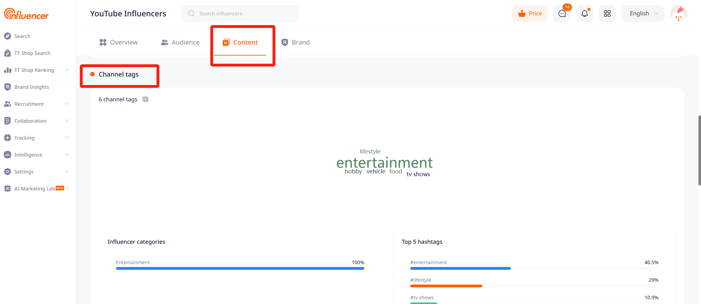Open TT Shop Search in sidebar

pyautogui.click(x=32, y=53)
